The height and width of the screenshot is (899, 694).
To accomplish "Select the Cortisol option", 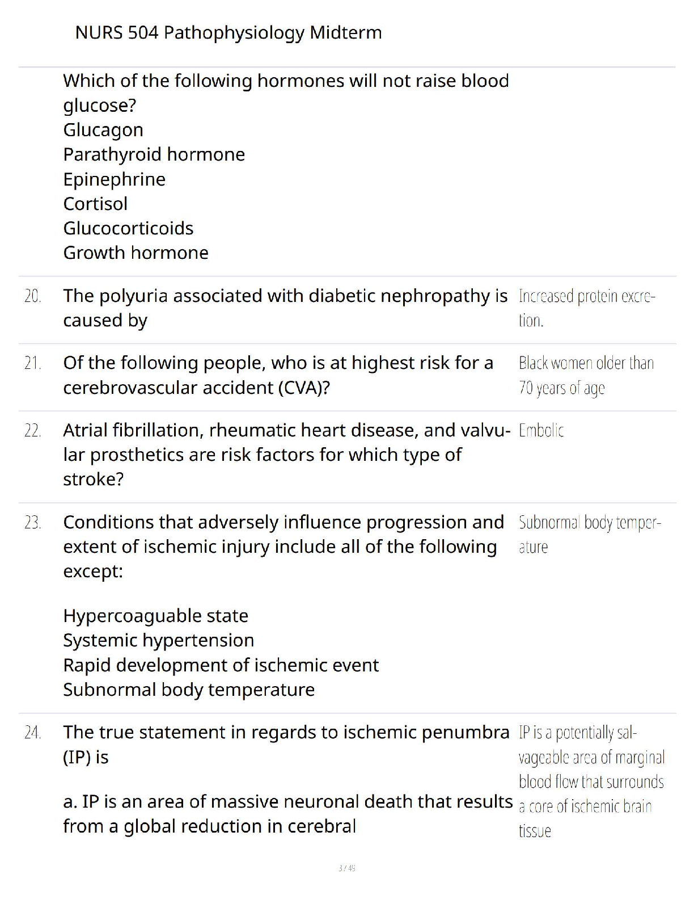I will pos(95,204).
